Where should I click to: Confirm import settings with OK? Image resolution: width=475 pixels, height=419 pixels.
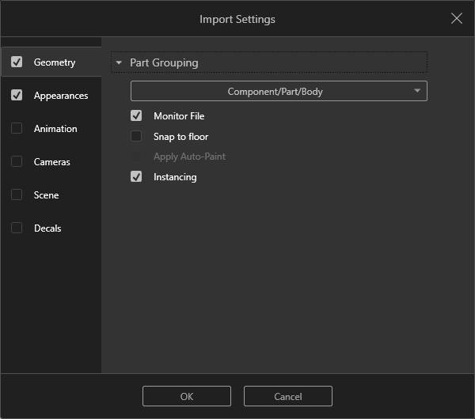pos(186,396)
